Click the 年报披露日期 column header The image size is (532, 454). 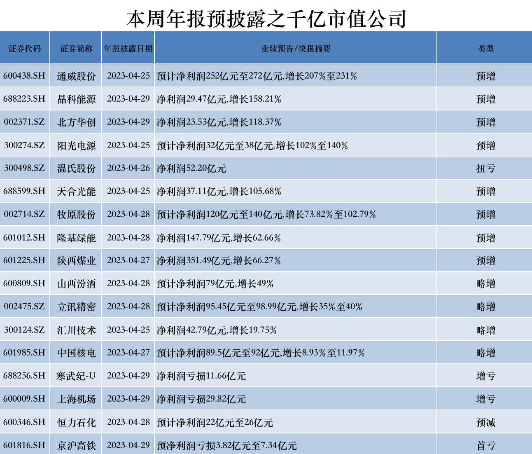click(x=128, y=49)
